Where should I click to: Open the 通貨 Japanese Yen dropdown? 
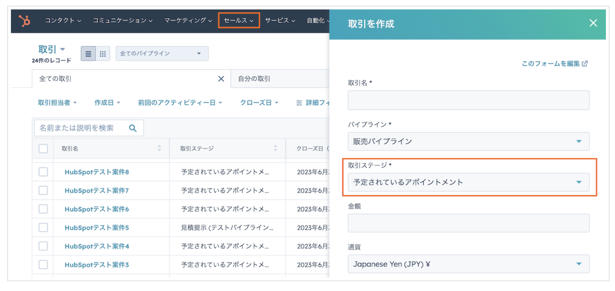468,264
